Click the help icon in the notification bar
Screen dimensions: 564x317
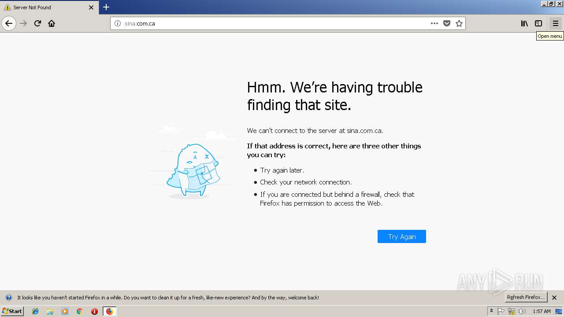(x=8, y=298)
